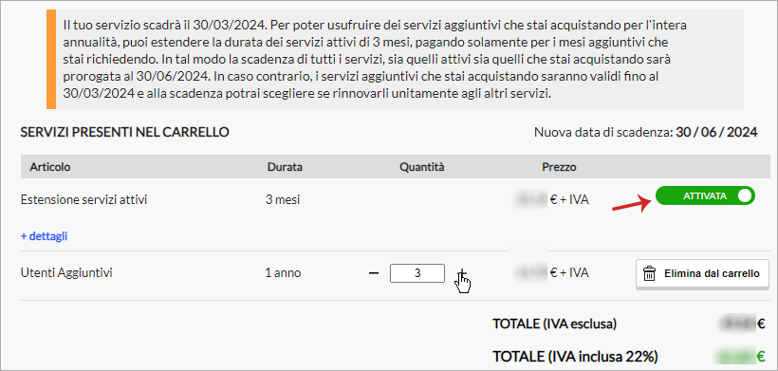Increase Utenti Aggiuntivi quantity with plus sign

coord(462,273)
